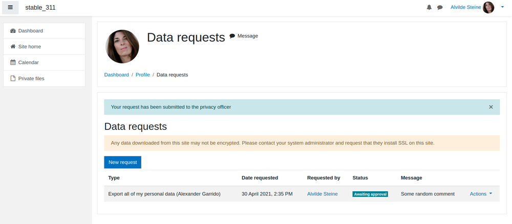Click the Dashboard breadcrumb link
The height and width of the screenshot is (224, 512).
[117, 75]
